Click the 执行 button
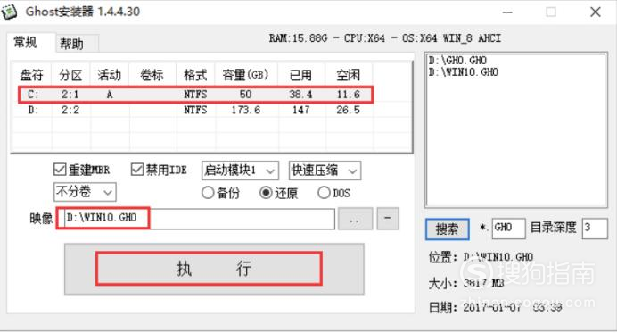The height and width of the screenshot is (333, 617). tap(214, 269)
